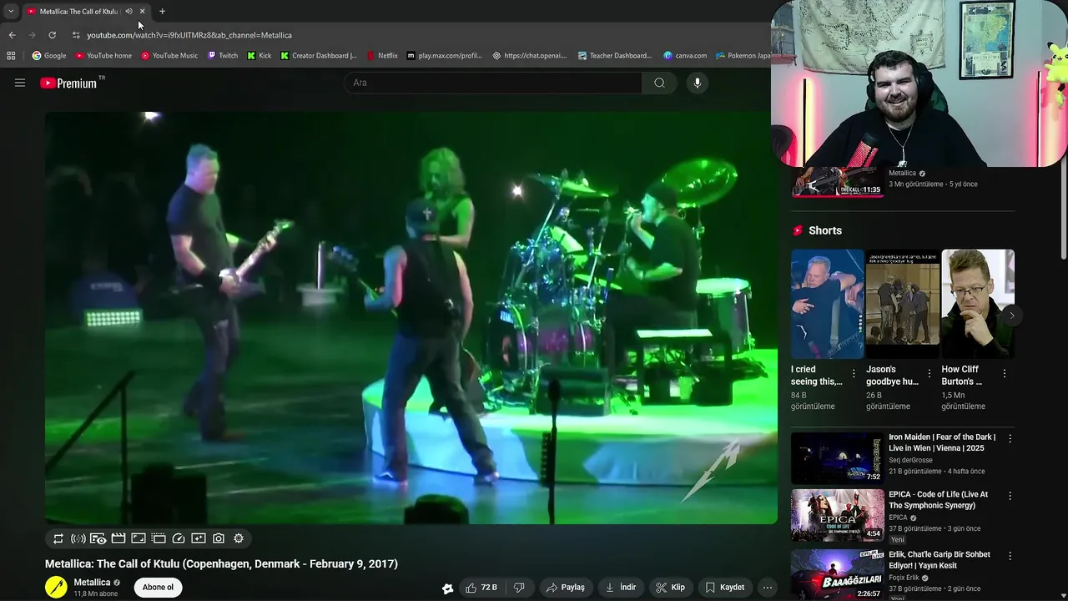Go back with the browser back arrow
The image size is (1068, 601).
pos(12,35)
